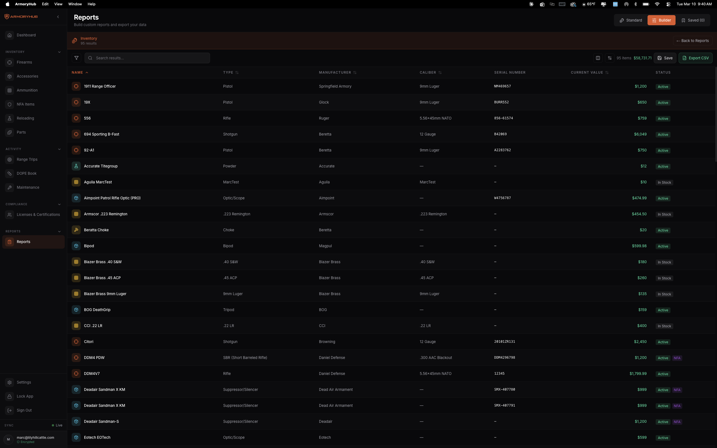Image resolution: width=717 pixels, height=448 pixels.
Task: Click inside the search results field
Action: (147, 58)
